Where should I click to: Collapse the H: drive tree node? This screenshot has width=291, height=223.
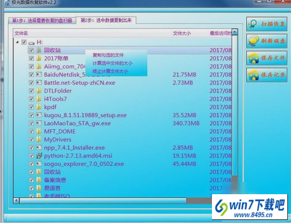(17, 42)
